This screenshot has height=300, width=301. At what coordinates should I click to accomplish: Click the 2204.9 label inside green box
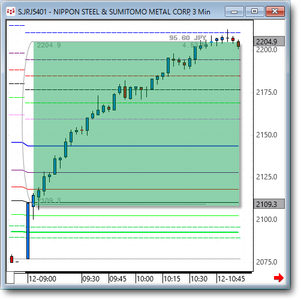[x=49, y=45]
